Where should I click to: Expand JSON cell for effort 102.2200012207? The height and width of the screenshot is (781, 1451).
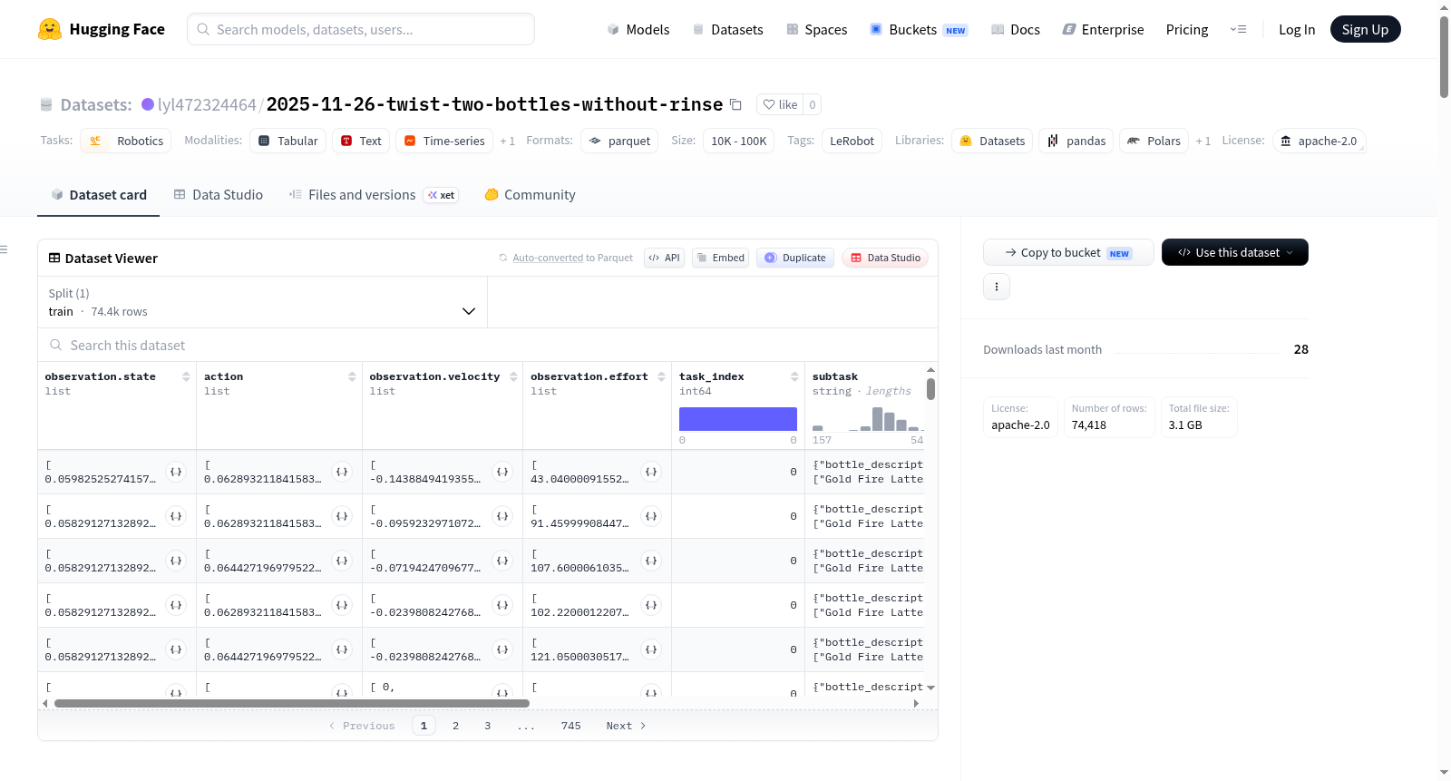click(x=651, y=605)
